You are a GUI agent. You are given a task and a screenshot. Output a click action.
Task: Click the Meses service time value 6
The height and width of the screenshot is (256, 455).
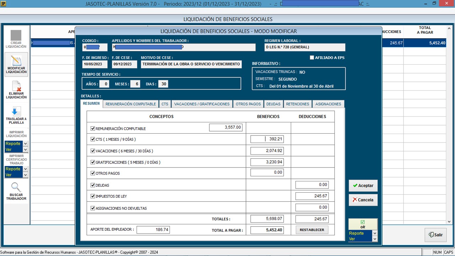tap(135, 84)
